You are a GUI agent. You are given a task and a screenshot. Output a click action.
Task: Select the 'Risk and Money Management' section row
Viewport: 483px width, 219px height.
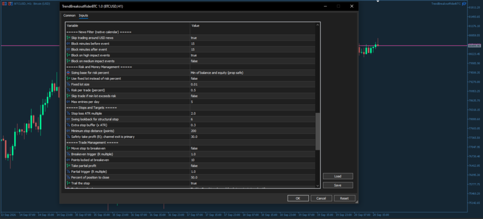pos(191,67)
